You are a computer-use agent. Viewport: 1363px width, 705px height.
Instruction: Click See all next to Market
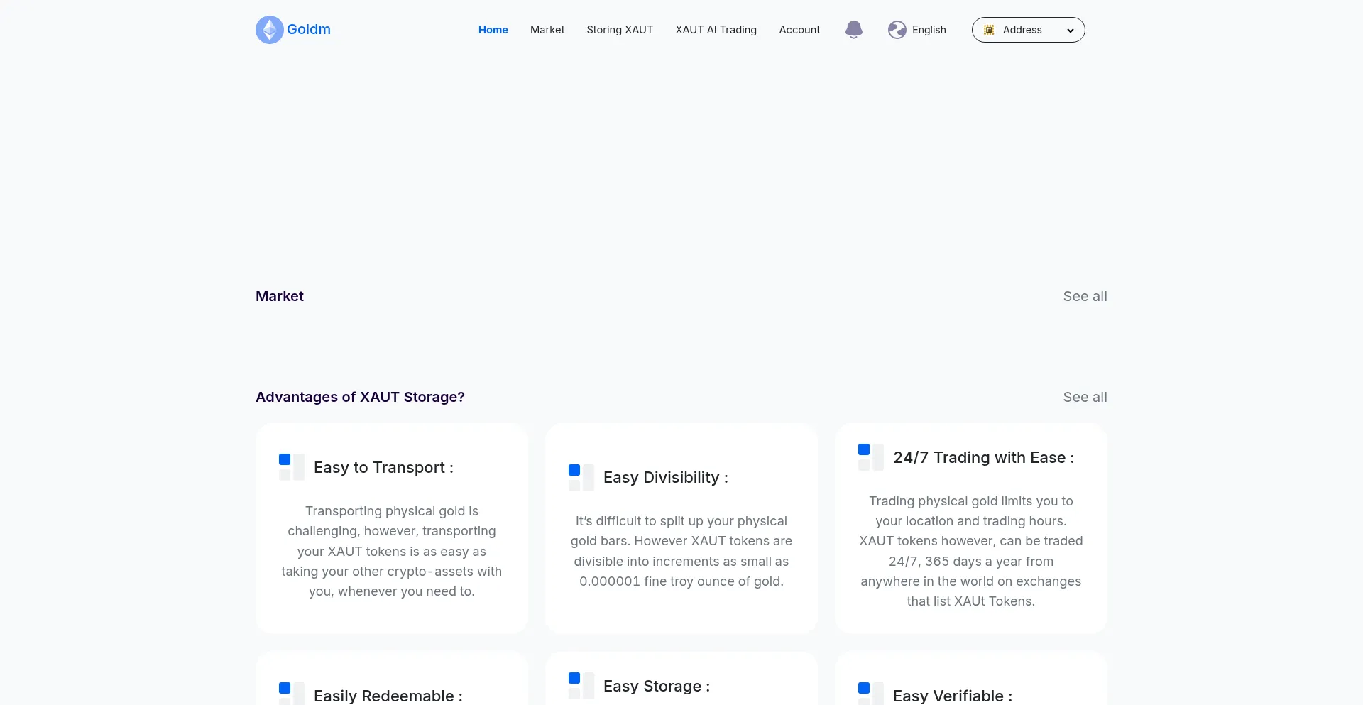[x=1085, y=296]
